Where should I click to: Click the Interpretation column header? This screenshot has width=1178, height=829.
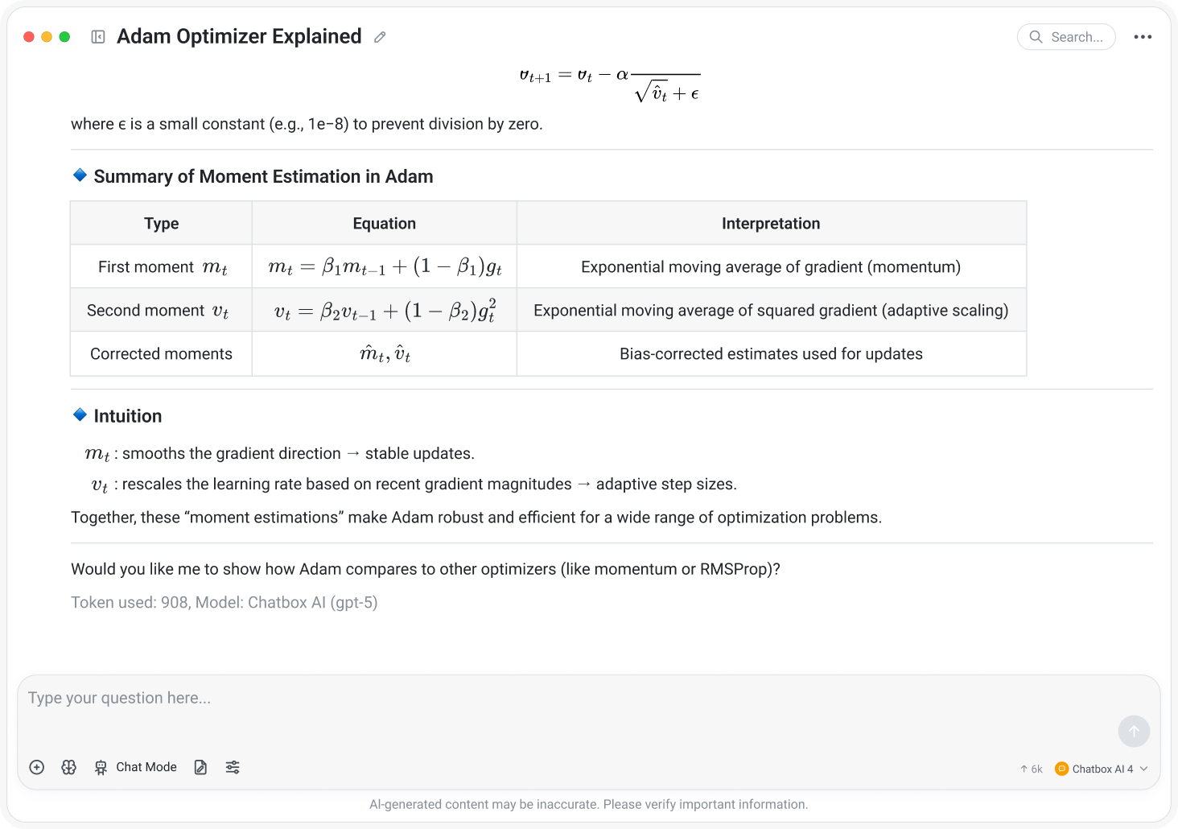[x=771, y=224]
